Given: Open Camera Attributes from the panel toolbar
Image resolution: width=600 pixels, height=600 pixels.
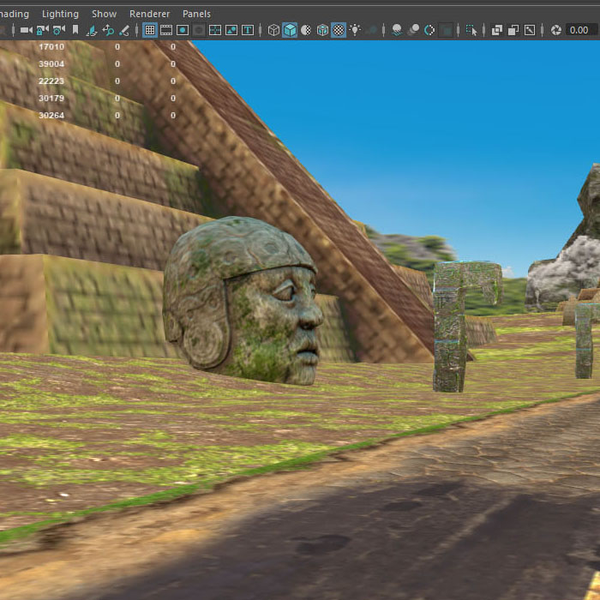Looking at the screenshot, I should [57, 30].
